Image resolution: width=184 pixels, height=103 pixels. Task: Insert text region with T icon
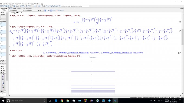tap(23, 6)
